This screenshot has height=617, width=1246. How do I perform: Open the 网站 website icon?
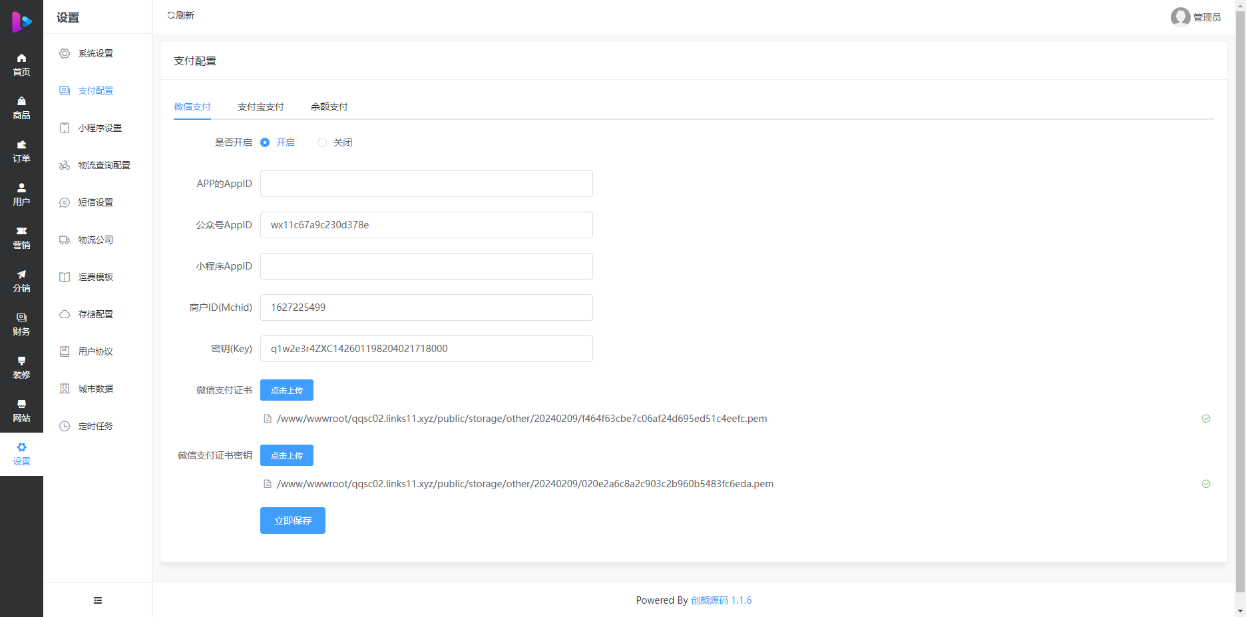(21, 404)
